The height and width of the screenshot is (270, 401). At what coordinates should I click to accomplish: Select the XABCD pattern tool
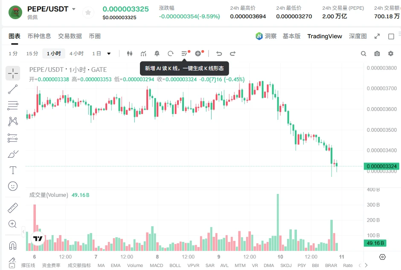13,121
